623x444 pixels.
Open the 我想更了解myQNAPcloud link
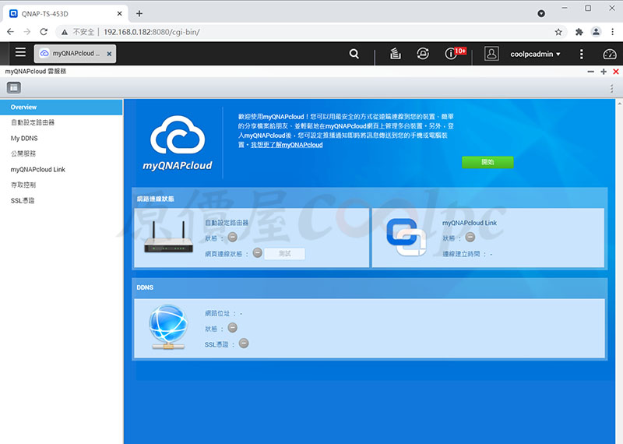coord(287,145)
